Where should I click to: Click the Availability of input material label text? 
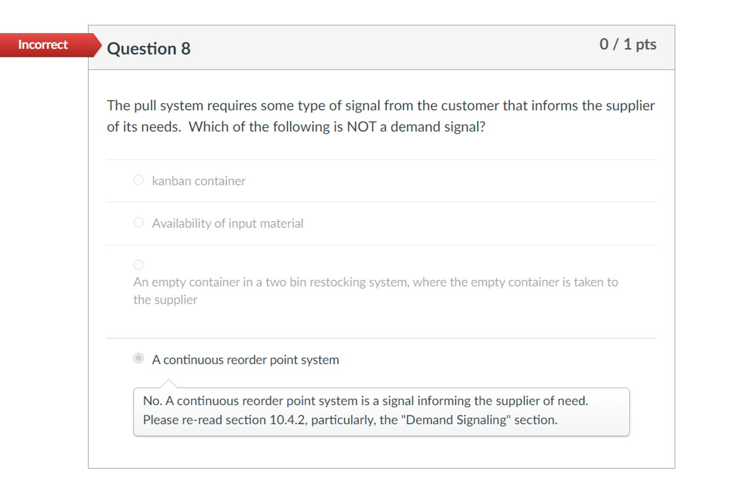(227, 223)
